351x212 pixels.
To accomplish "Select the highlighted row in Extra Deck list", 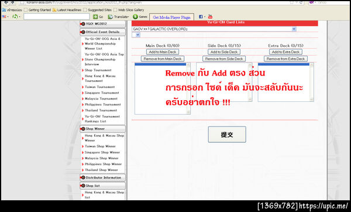I will click(x=284, y=64).
